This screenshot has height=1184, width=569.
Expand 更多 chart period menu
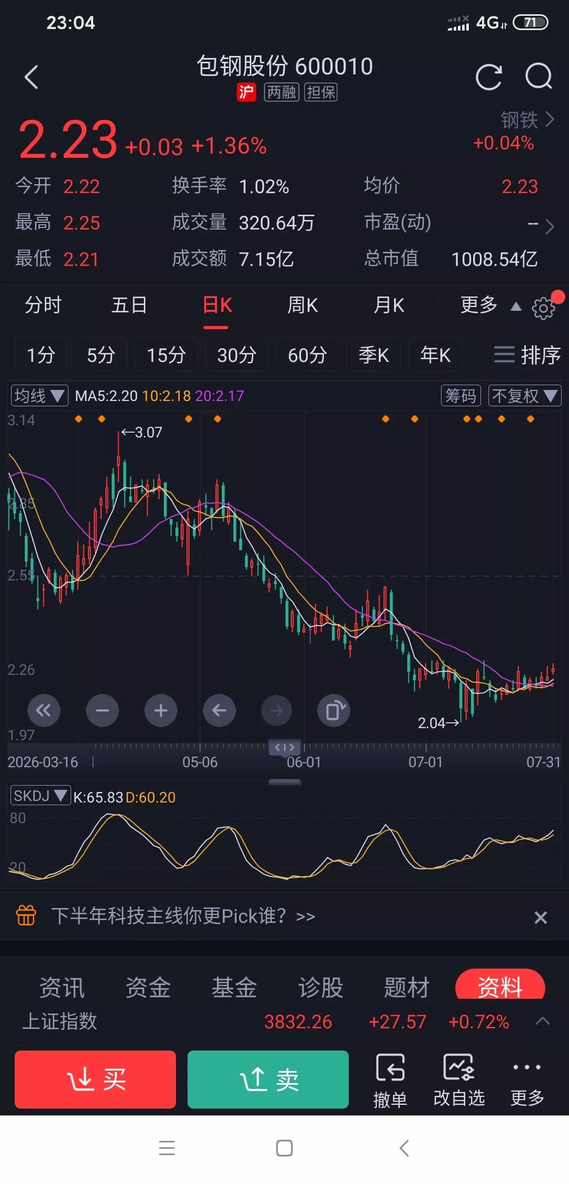tap(490, 305)
